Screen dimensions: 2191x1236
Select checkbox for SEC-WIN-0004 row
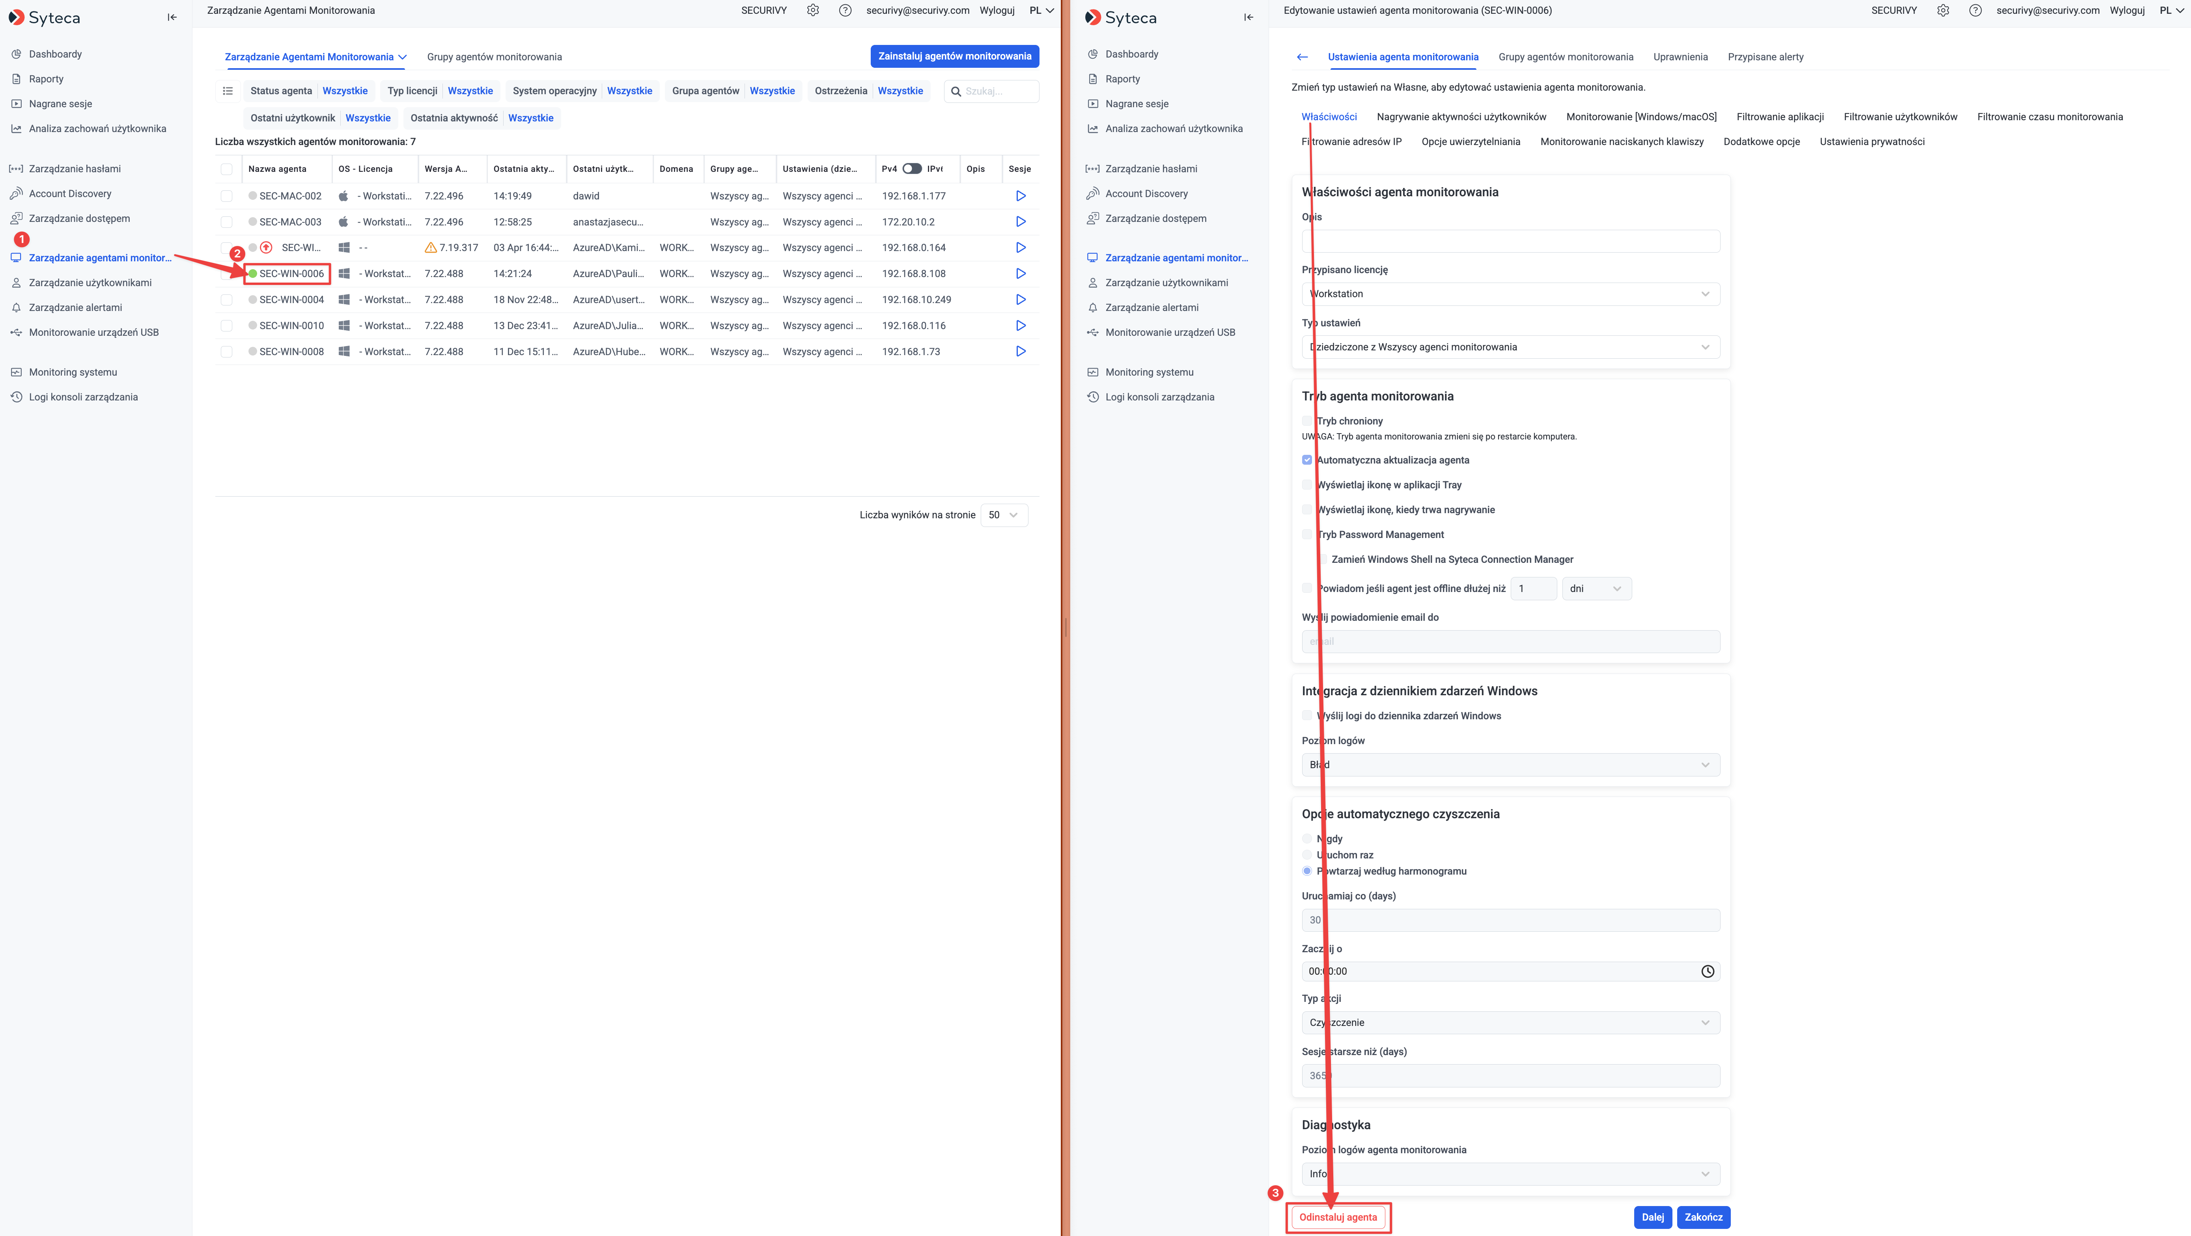click(x=226, y=300)
